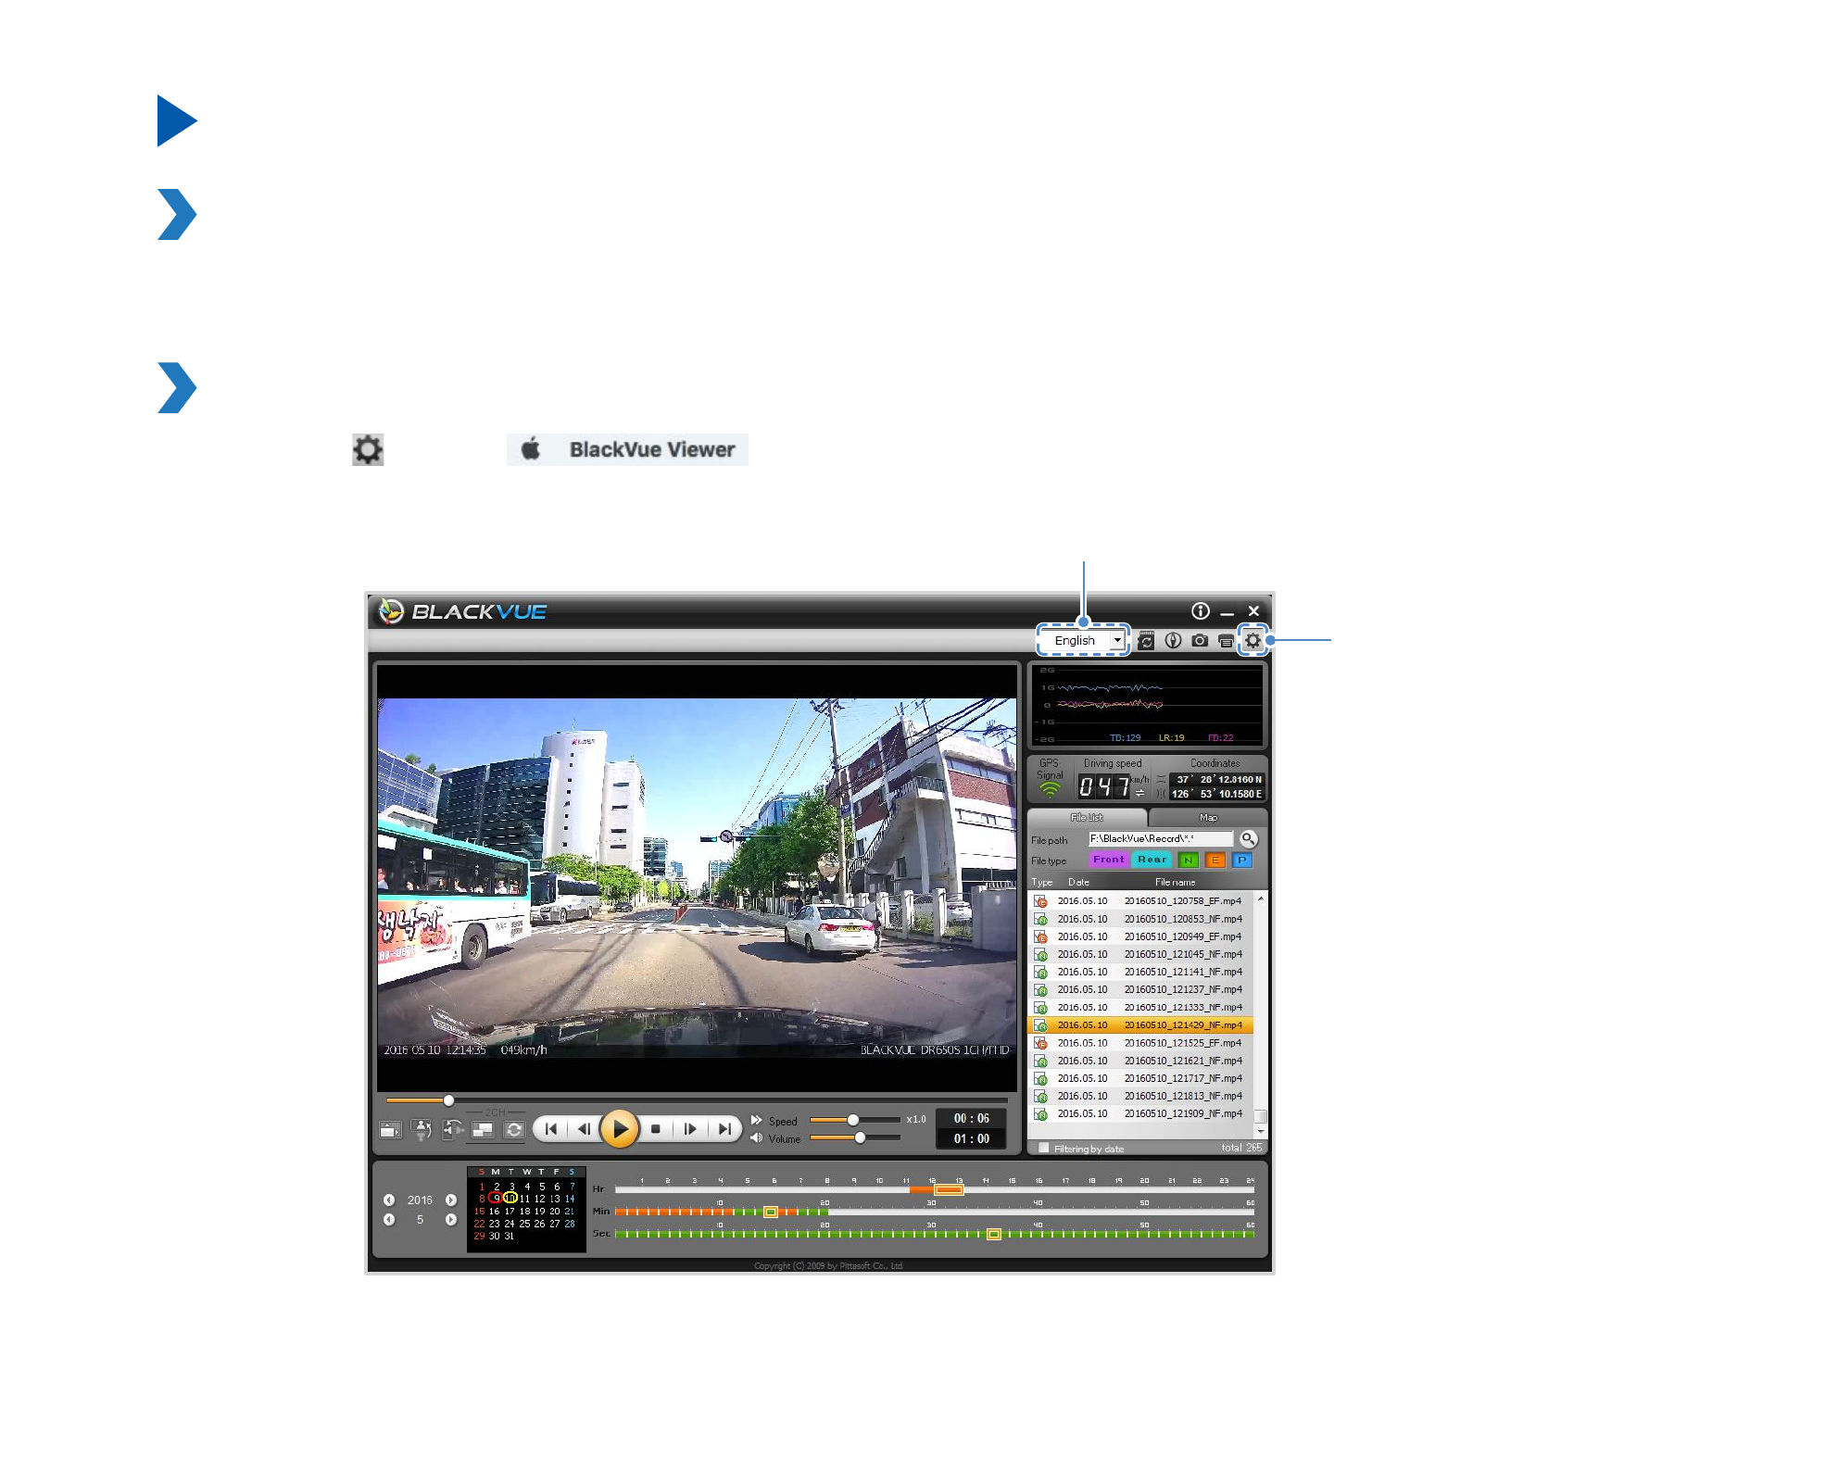Click the file path search magnifier icon
The width and height of the screenshot is (1838, 1470).
point(1249,839)
